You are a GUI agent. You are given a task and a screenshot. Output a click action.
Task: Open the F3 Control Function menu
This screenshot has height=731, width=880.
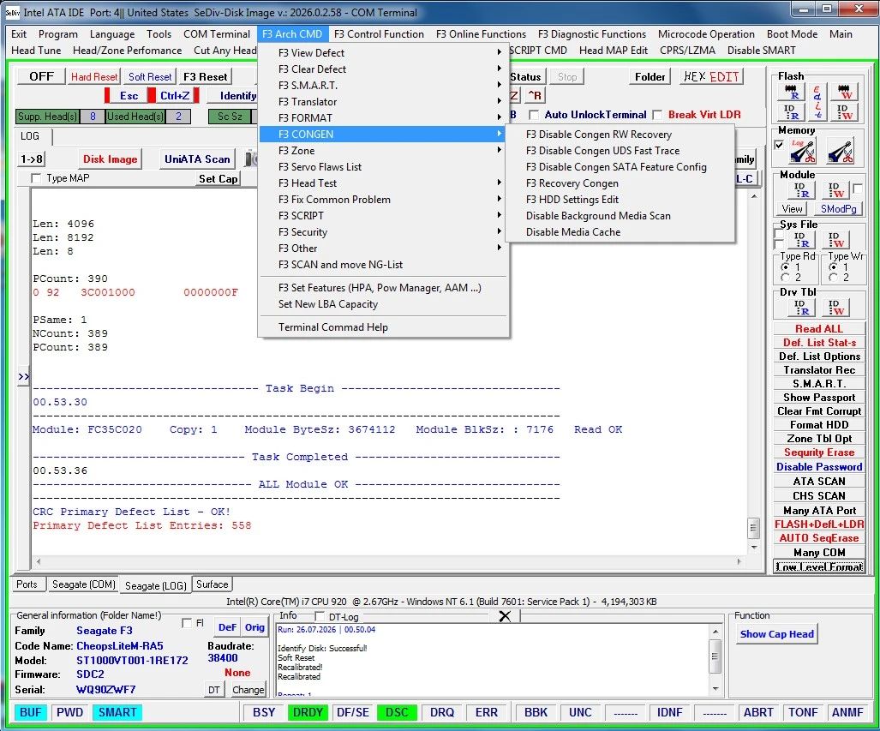379,34
